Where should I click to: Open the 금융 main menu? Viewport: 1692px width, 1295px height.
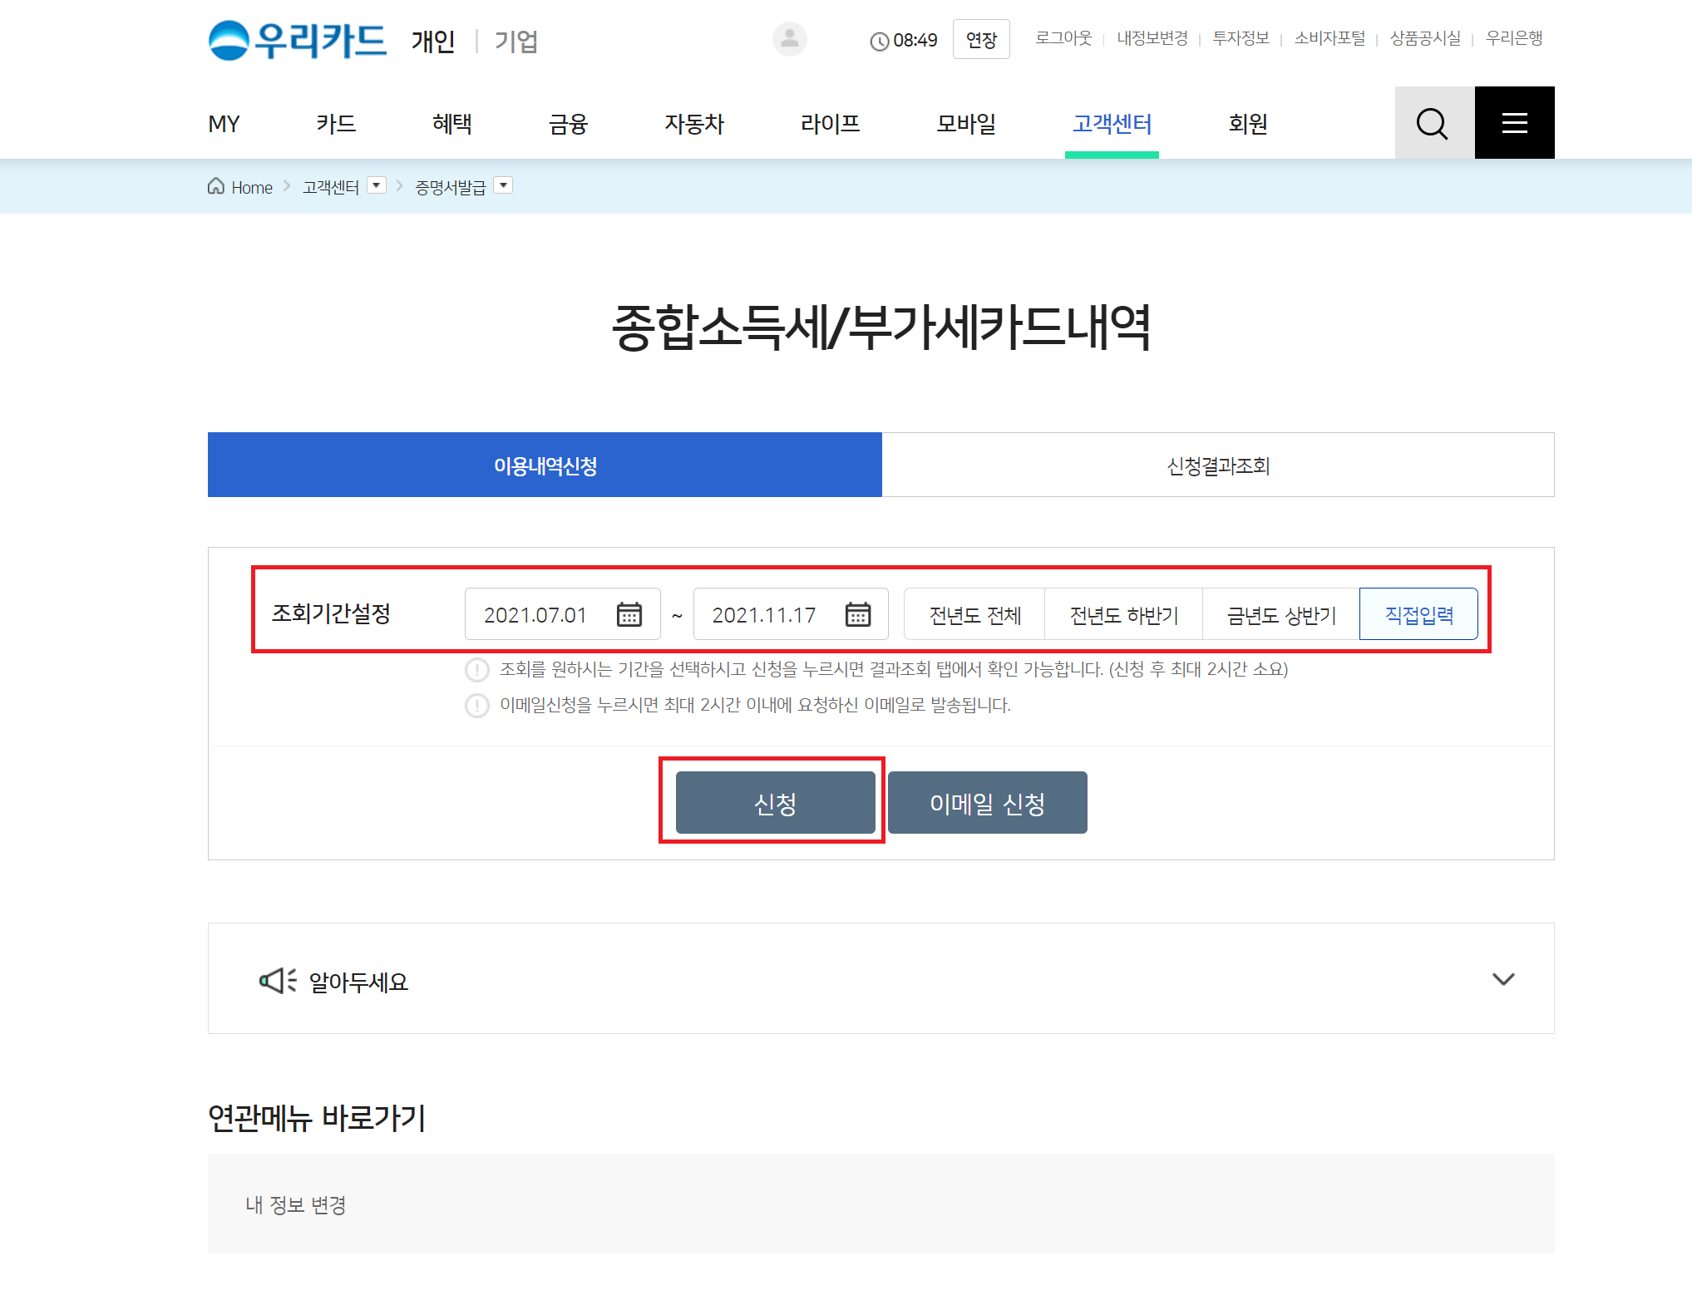(568, 124)
